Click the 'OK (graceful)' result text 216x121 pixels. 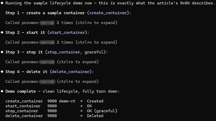click(x=102, y=111)
